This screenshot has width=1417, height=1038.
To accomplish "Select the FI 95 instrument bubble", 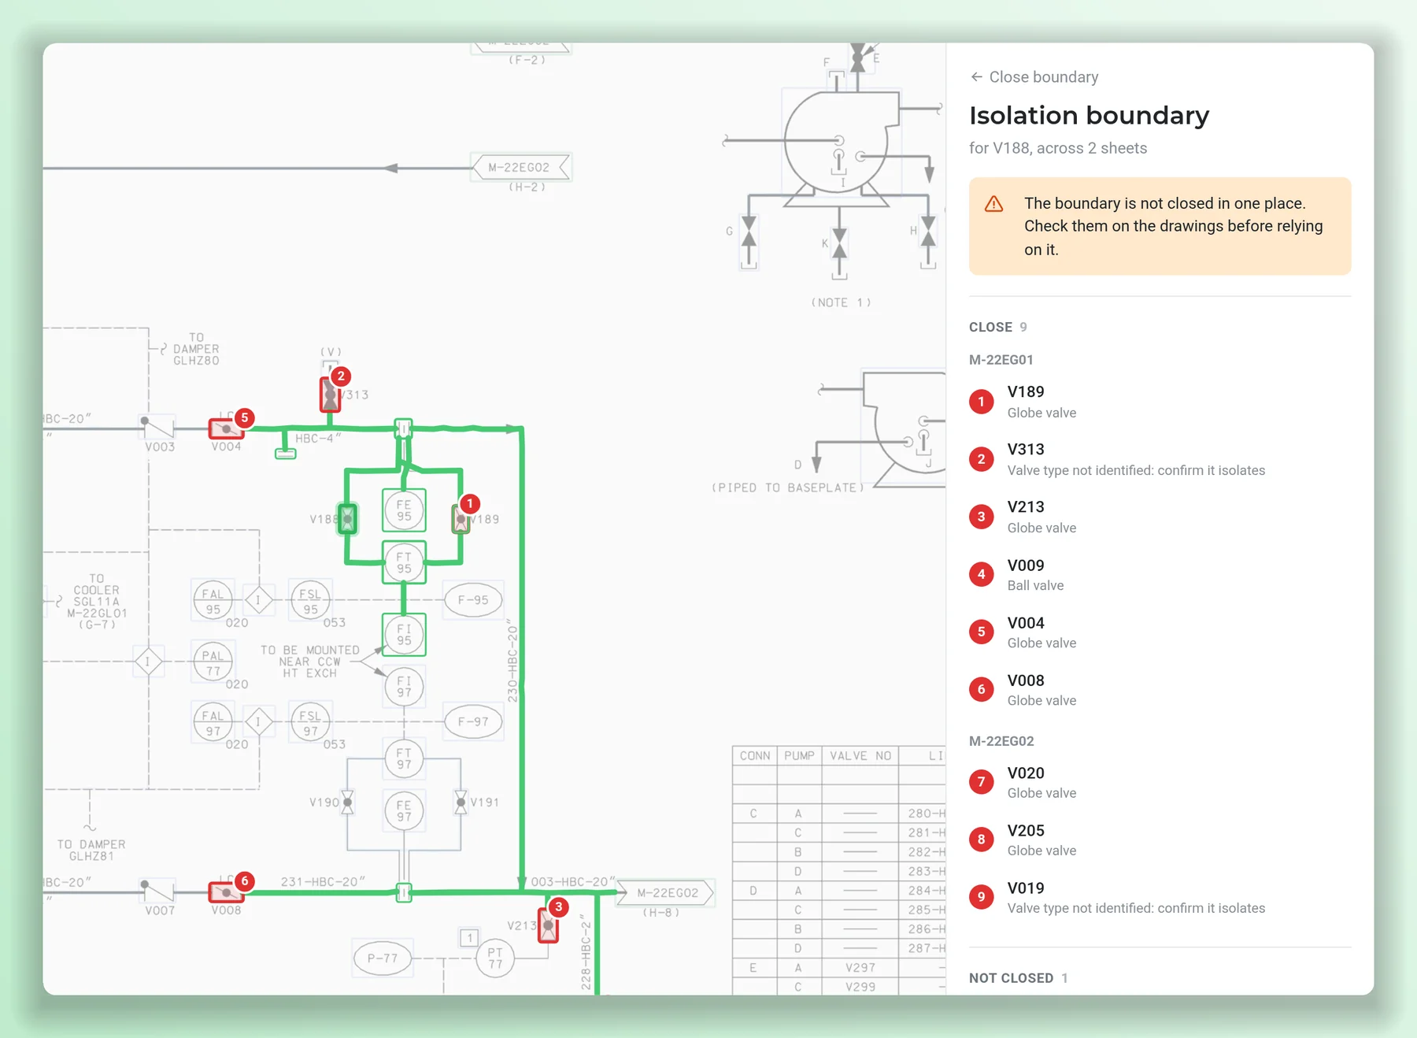I will click(x=404, y=635).
